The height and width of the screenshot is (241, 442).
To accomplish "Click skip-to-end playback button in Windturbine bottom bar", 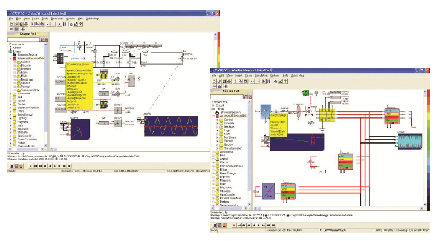I will coord(273,225).
